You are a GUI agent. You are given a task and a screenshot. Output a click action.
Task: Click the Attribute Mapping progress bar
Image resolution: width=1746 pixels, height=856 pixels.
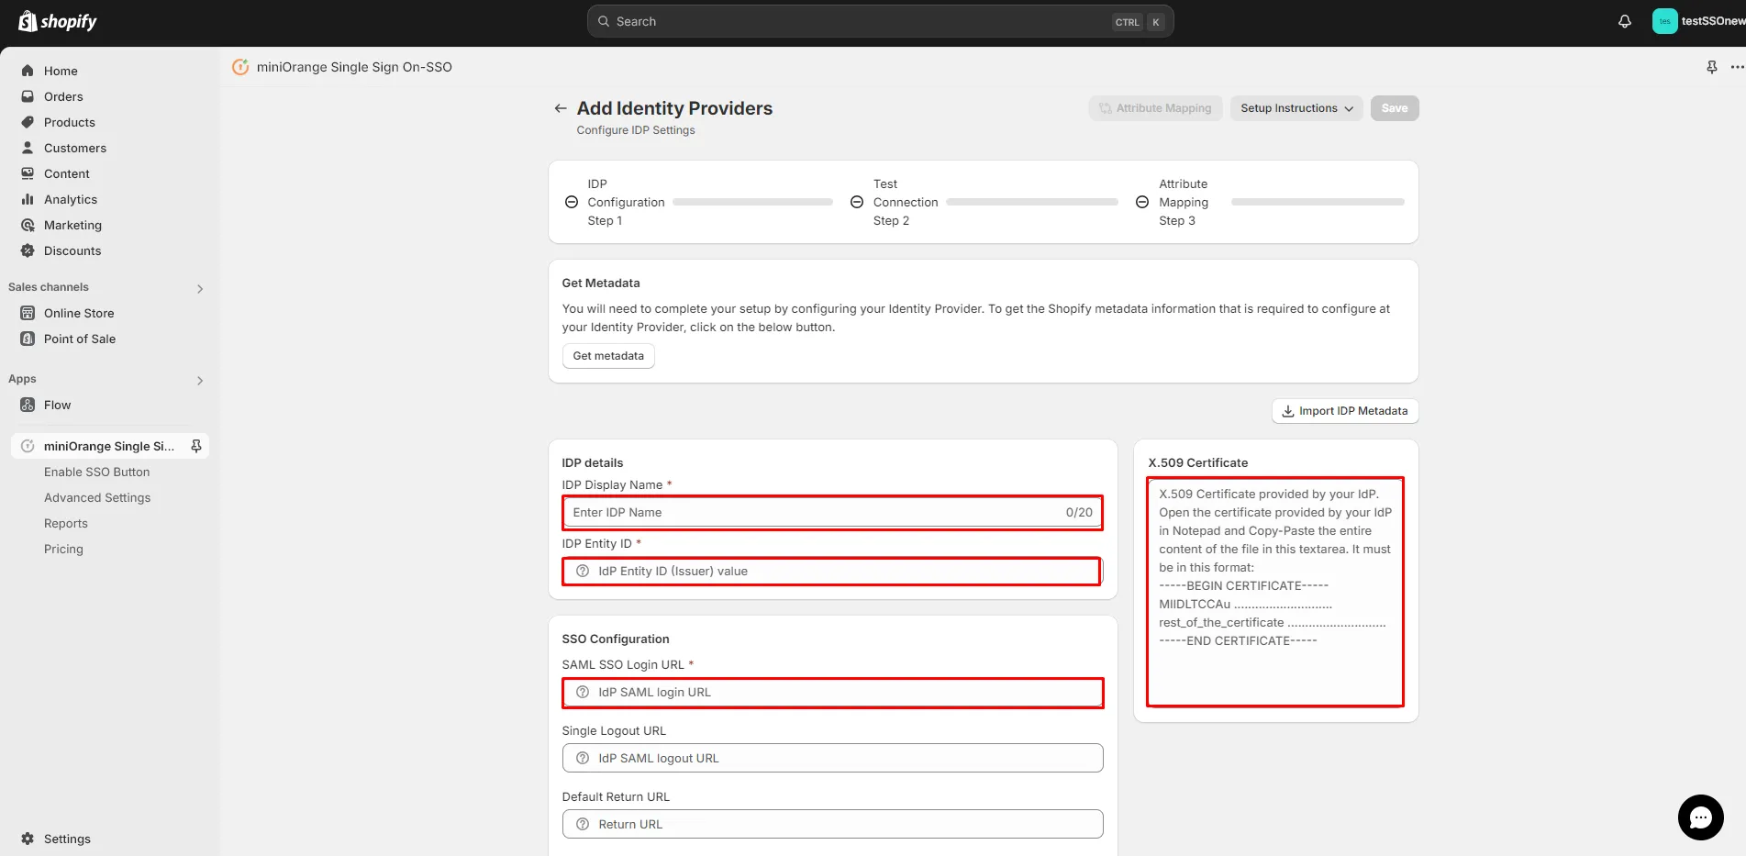[x=1318, y=202]
